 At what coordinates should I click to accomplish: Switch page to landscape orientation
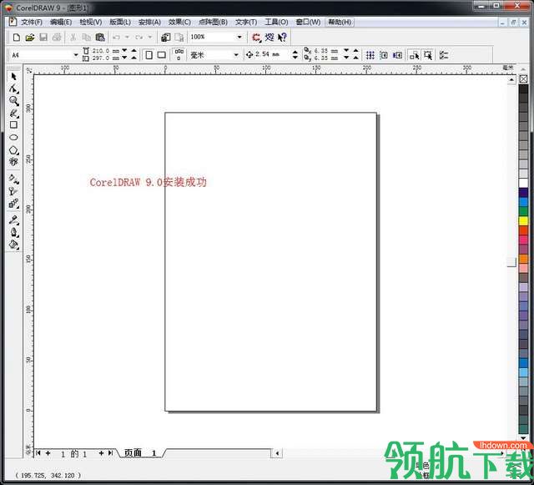point(161,55)
